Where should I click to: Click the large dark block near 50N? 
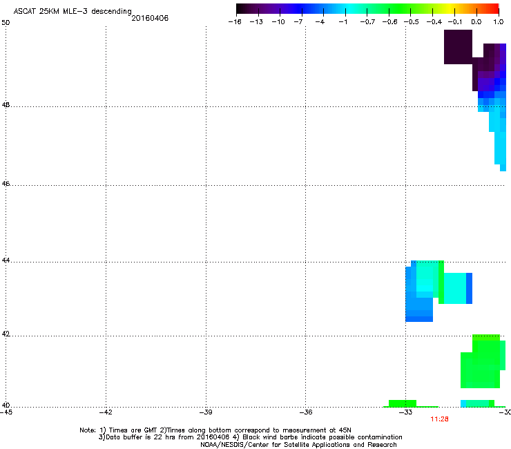click(x=458, y=47)
